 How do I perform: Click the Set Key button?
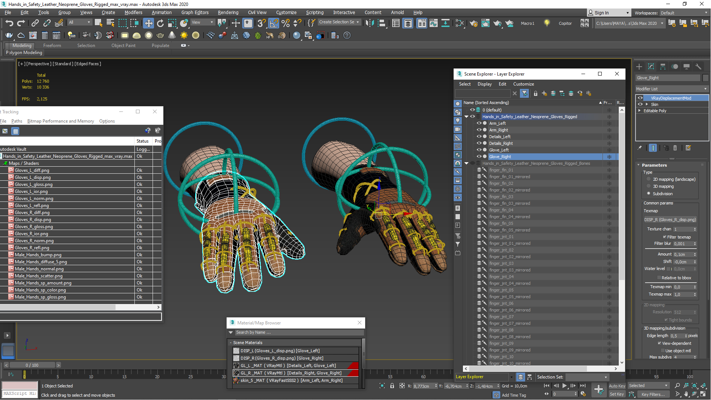[617, 394]
